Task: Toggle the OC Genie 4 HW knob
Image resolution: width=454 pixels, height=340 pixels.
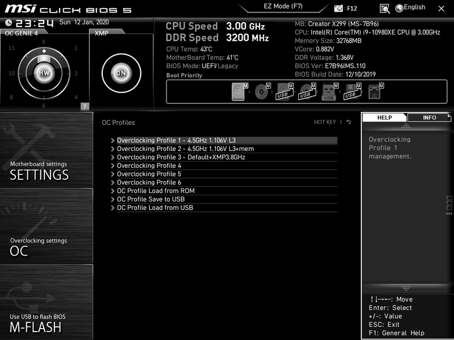Action: pyautogui.click(x=44, y=73)
